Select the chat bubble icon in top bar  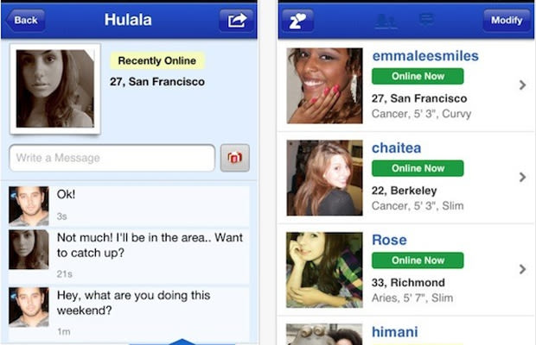click(x=426, y=19)
